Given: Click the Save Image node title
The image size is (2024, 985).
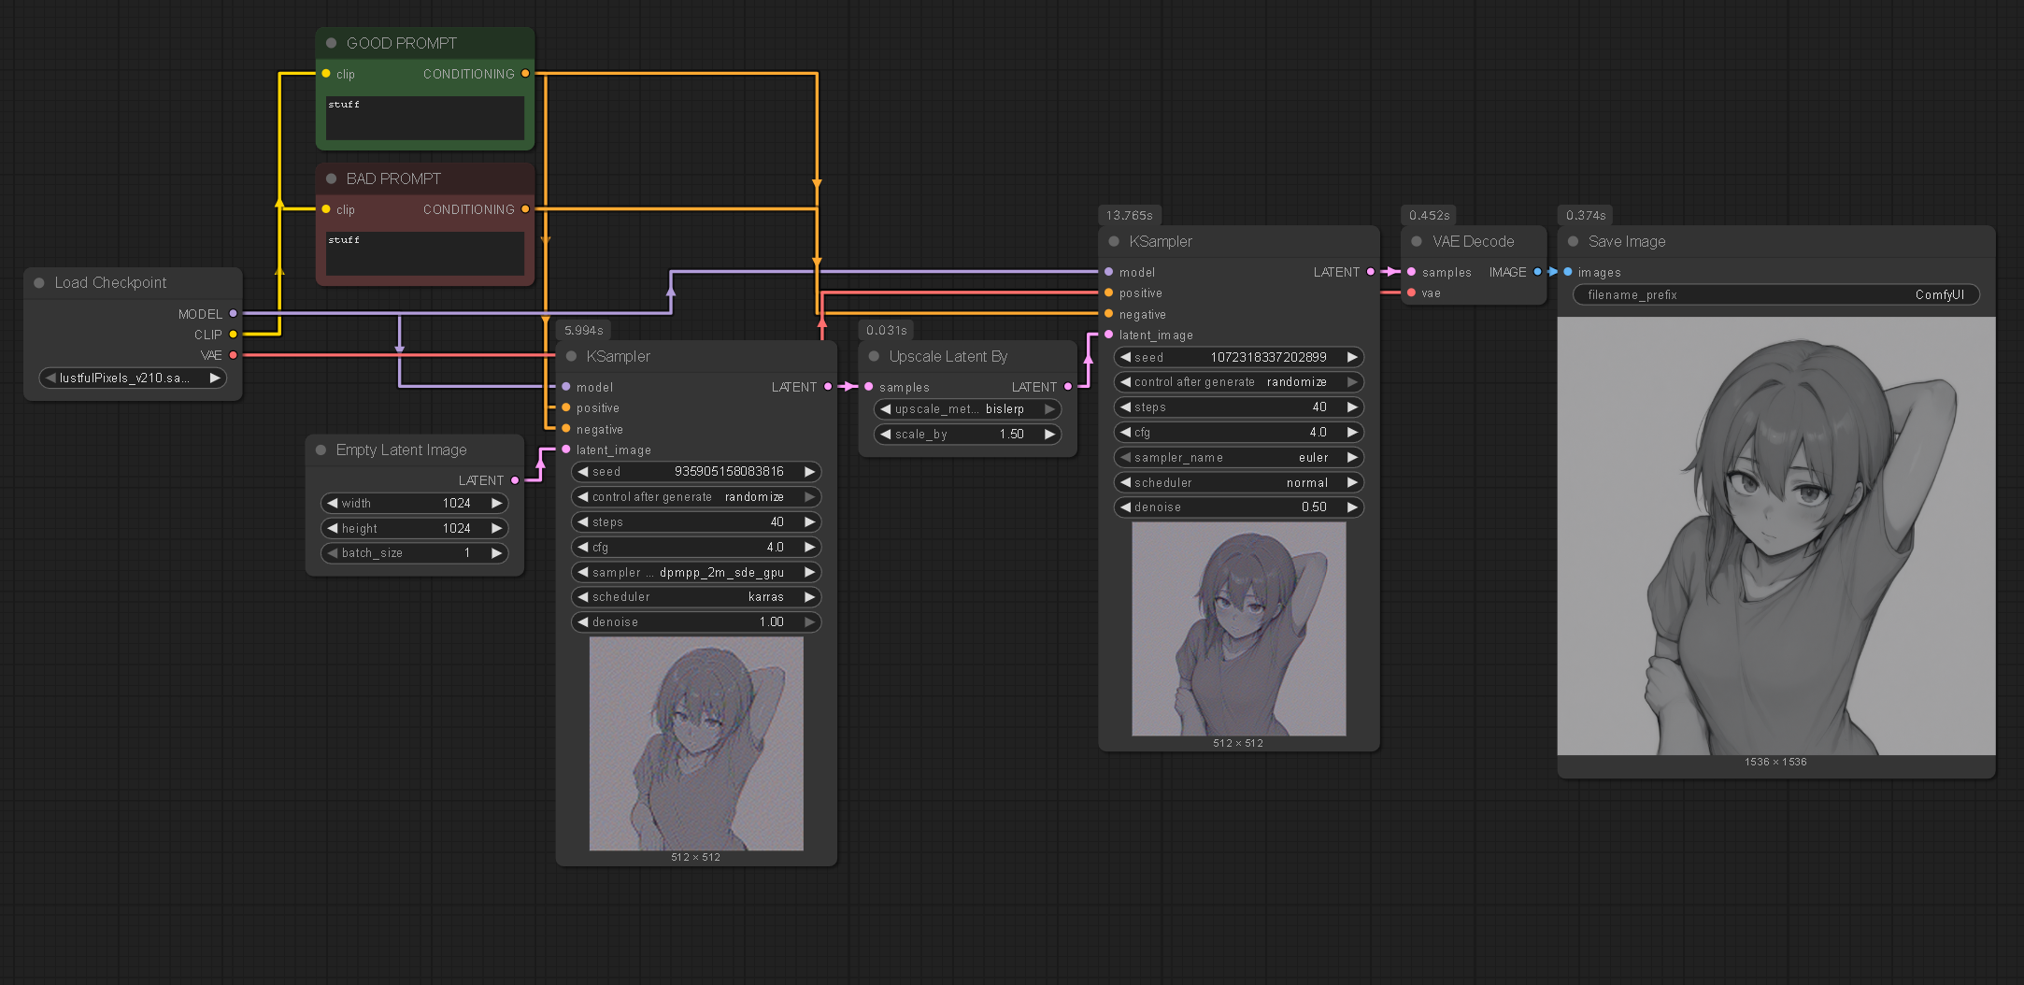Looking at the screenshot, I should (x=1627, y=241).
